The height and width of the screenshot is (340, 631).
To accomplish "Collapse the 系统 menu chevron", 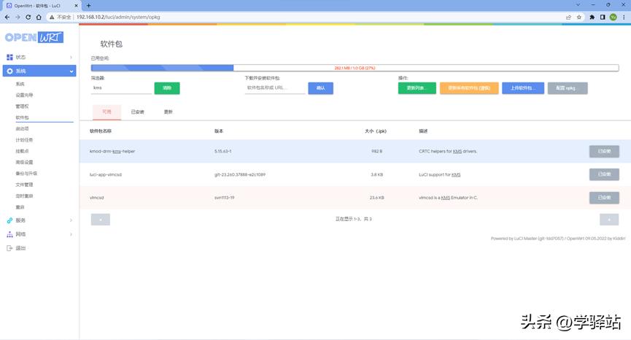I will [71, 72].
